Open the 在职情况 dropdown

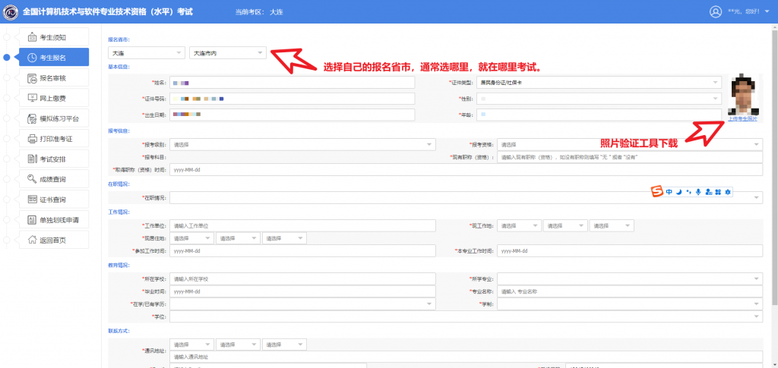466,197
